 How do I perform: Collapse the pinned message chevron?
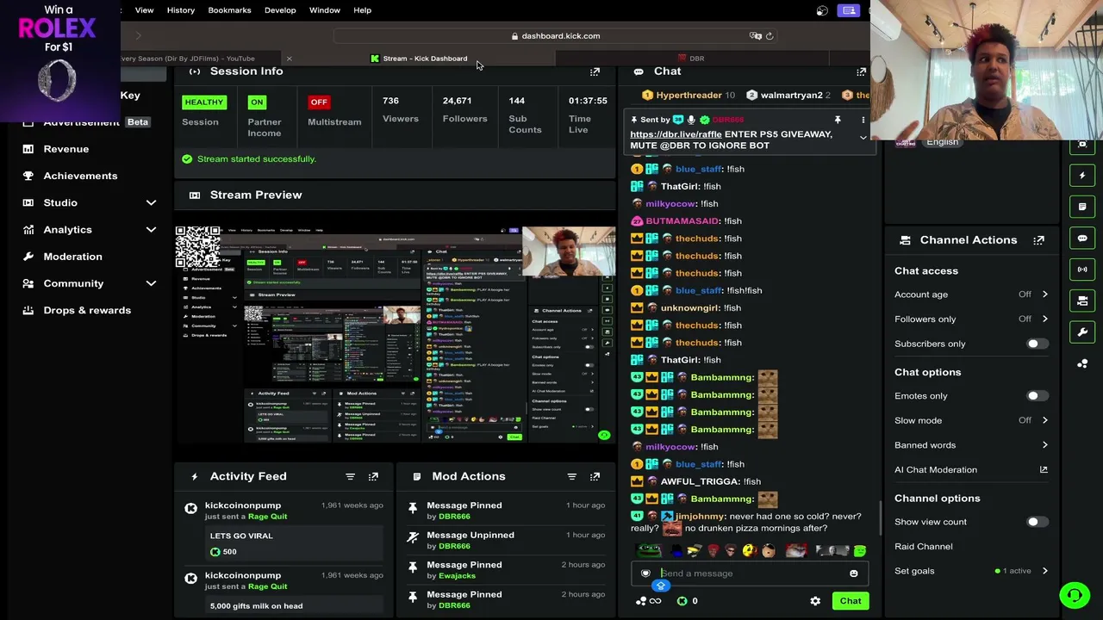pyautogui.click(x=863, y=138)
